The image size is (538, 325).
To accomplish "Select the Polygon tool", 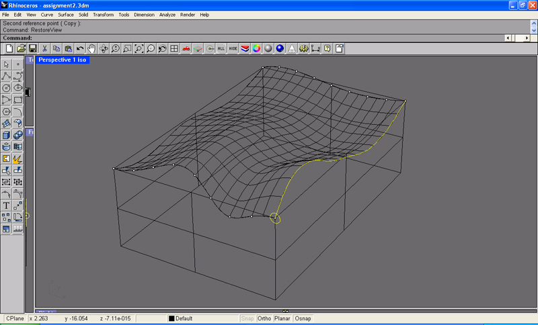I will pyautogui.click(x=6, y=111).
